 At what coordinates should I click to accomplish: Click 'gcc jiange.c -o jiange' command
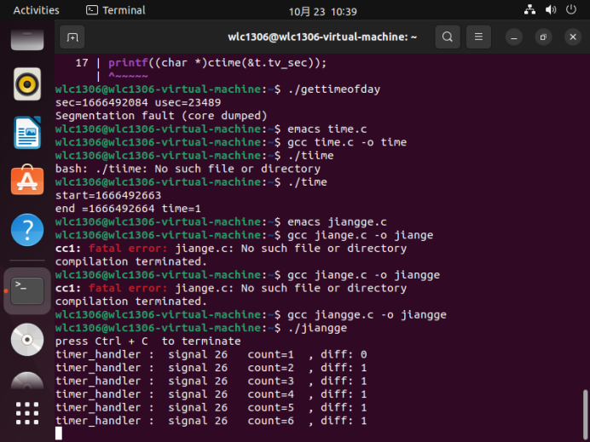point(361,235)
